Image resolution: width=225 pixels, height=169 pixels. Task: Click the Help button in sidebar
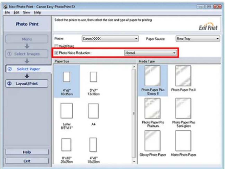tap(27, 152)
